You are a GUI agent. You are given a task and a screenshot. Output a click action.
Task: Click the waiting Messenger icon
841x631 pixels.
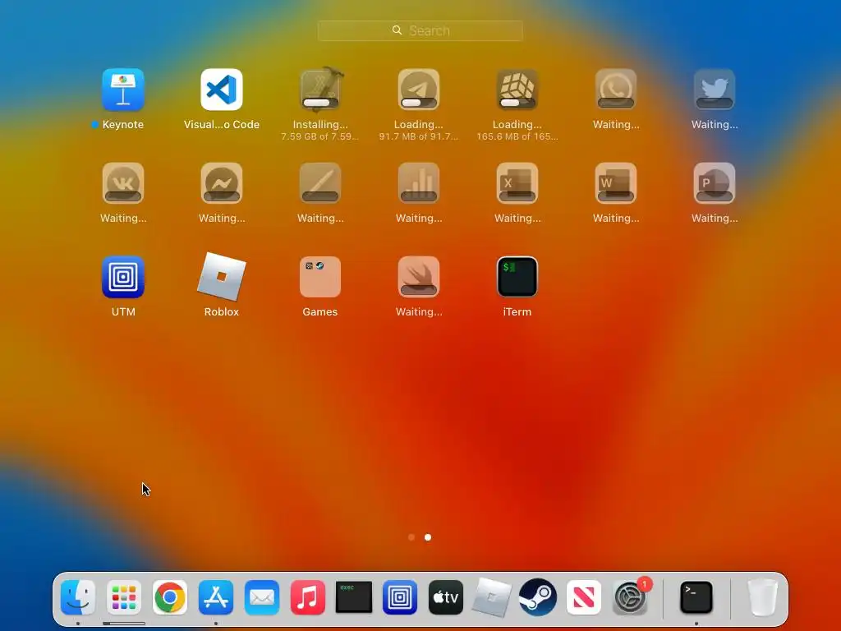(222, 183)
